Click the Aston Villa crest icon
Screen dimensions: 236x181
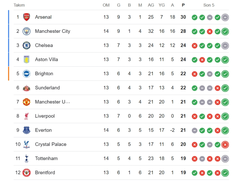(27, 59)
